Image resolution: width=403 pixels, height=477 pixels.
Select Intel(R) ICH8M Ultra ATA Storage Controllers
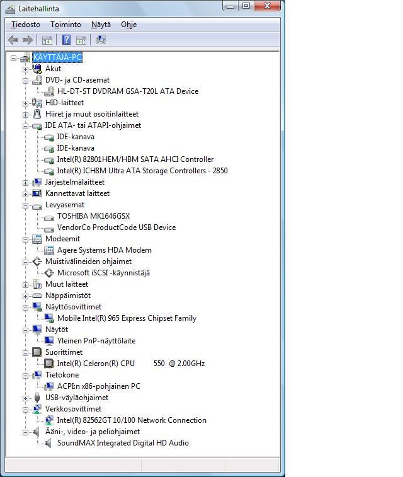[x=142, y=171]
